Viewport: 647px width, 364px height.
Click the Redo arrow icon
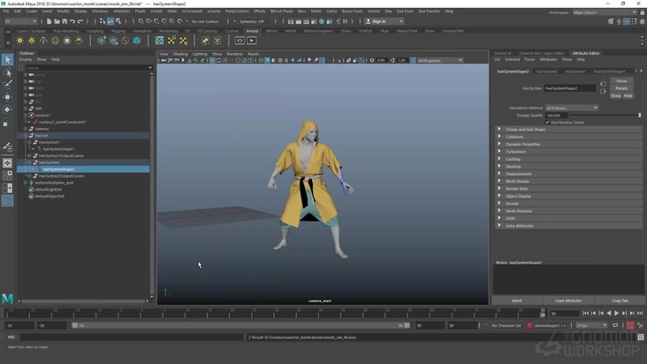(x=80, y=21)
